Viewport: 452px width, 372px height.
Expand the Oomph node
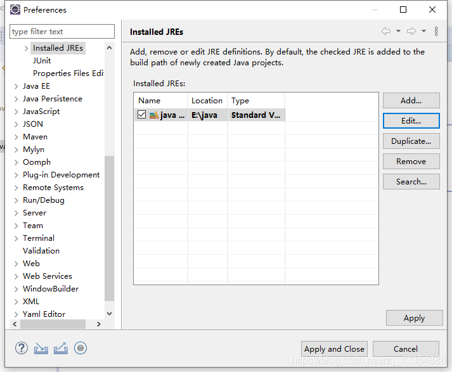[x=16, y=162]
